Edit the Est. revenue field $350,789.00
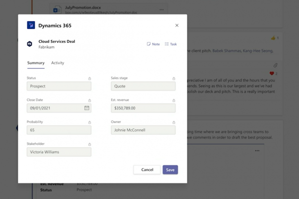299x199 pixels. click(143, 108)
